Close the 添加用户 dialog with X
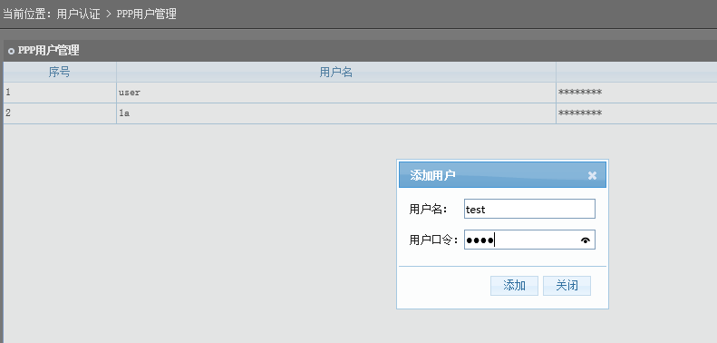Viewport: 717px width, 343px height. (x=592, y=175)
